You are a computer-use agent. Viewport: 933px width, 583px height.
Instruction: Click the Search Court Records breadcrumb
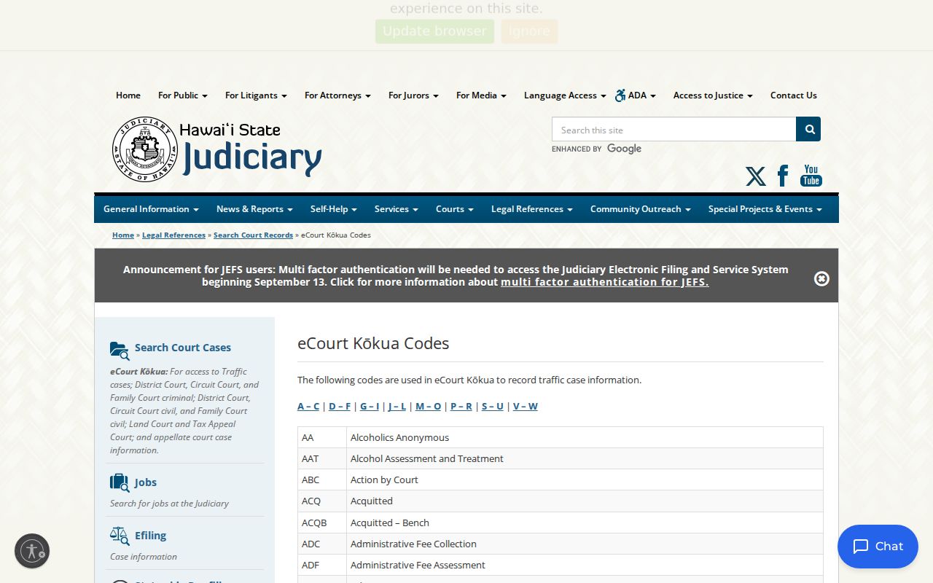tap(253, 235)
